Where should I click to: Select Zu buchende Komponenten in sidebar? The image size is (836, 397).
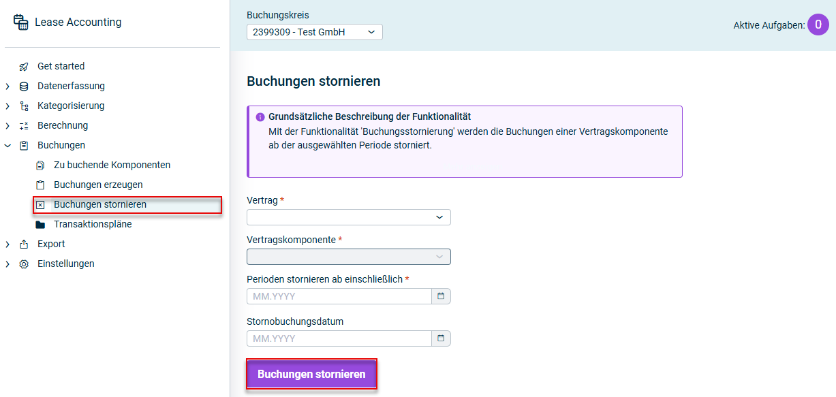tap(112, 165)
